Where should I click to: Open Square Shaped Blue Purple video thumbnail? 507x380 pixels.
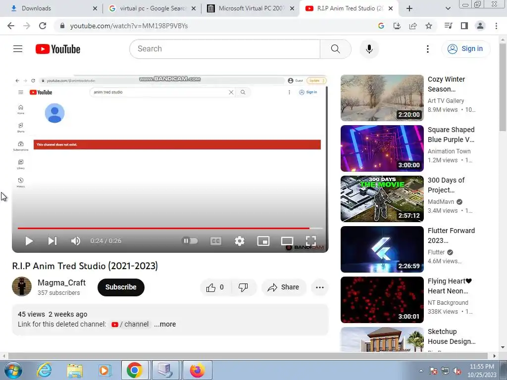click(x=382, y=148)
